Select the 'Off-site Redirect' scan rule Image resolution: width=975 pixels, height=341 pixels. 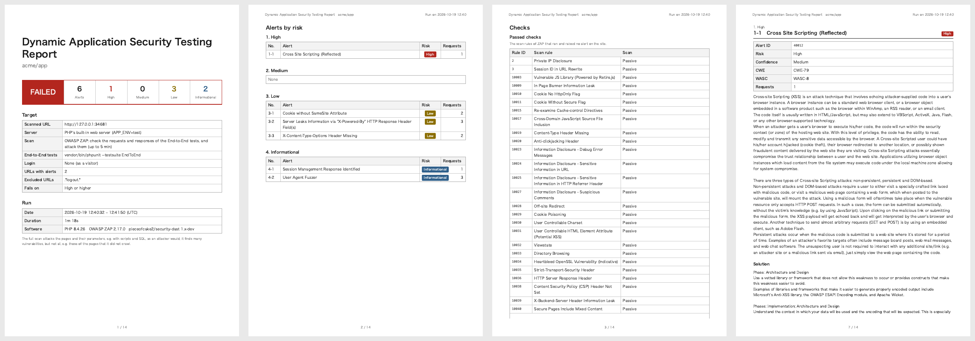coord(549,206)
